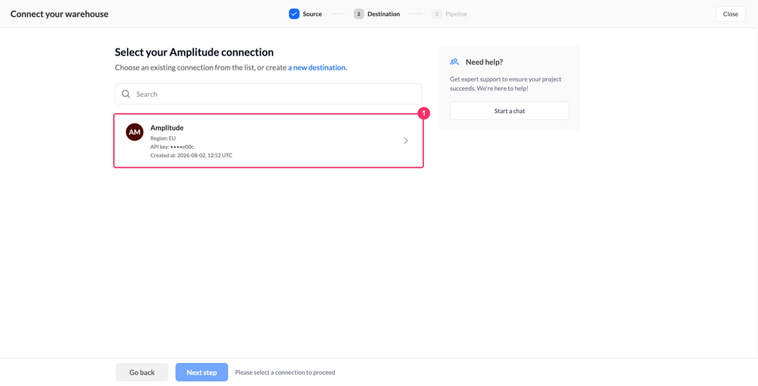Click the Next step button
This screenshot has height=386, width=758.
pos(201,372)
